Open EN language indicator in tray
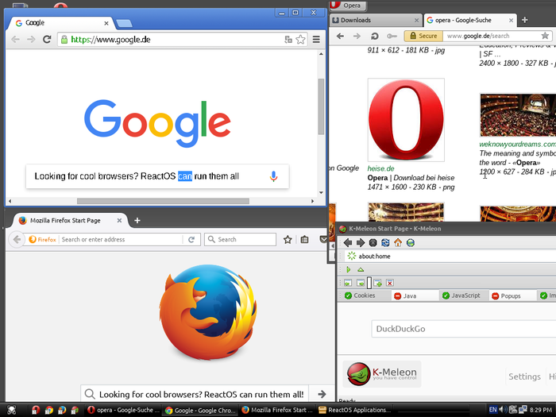This screenshot has height=417, width=556. pos(493,410)
